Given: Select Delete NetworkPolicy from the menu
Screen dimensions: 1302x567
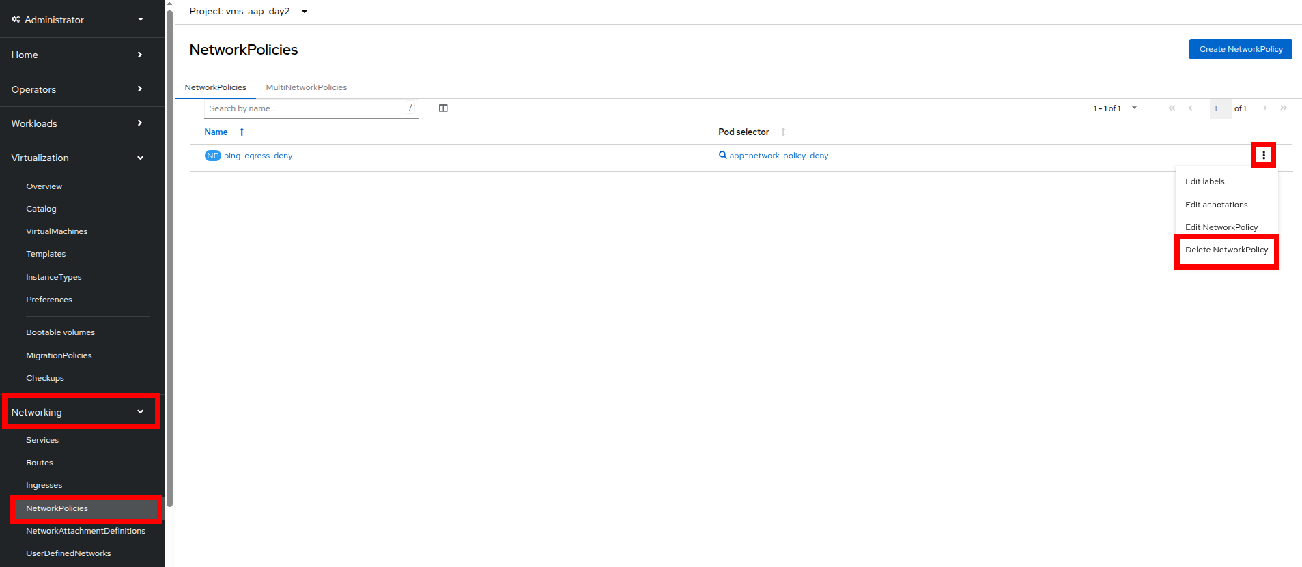Looking at the screenshot, I should pyautogui.click(x=1226, y=250).
